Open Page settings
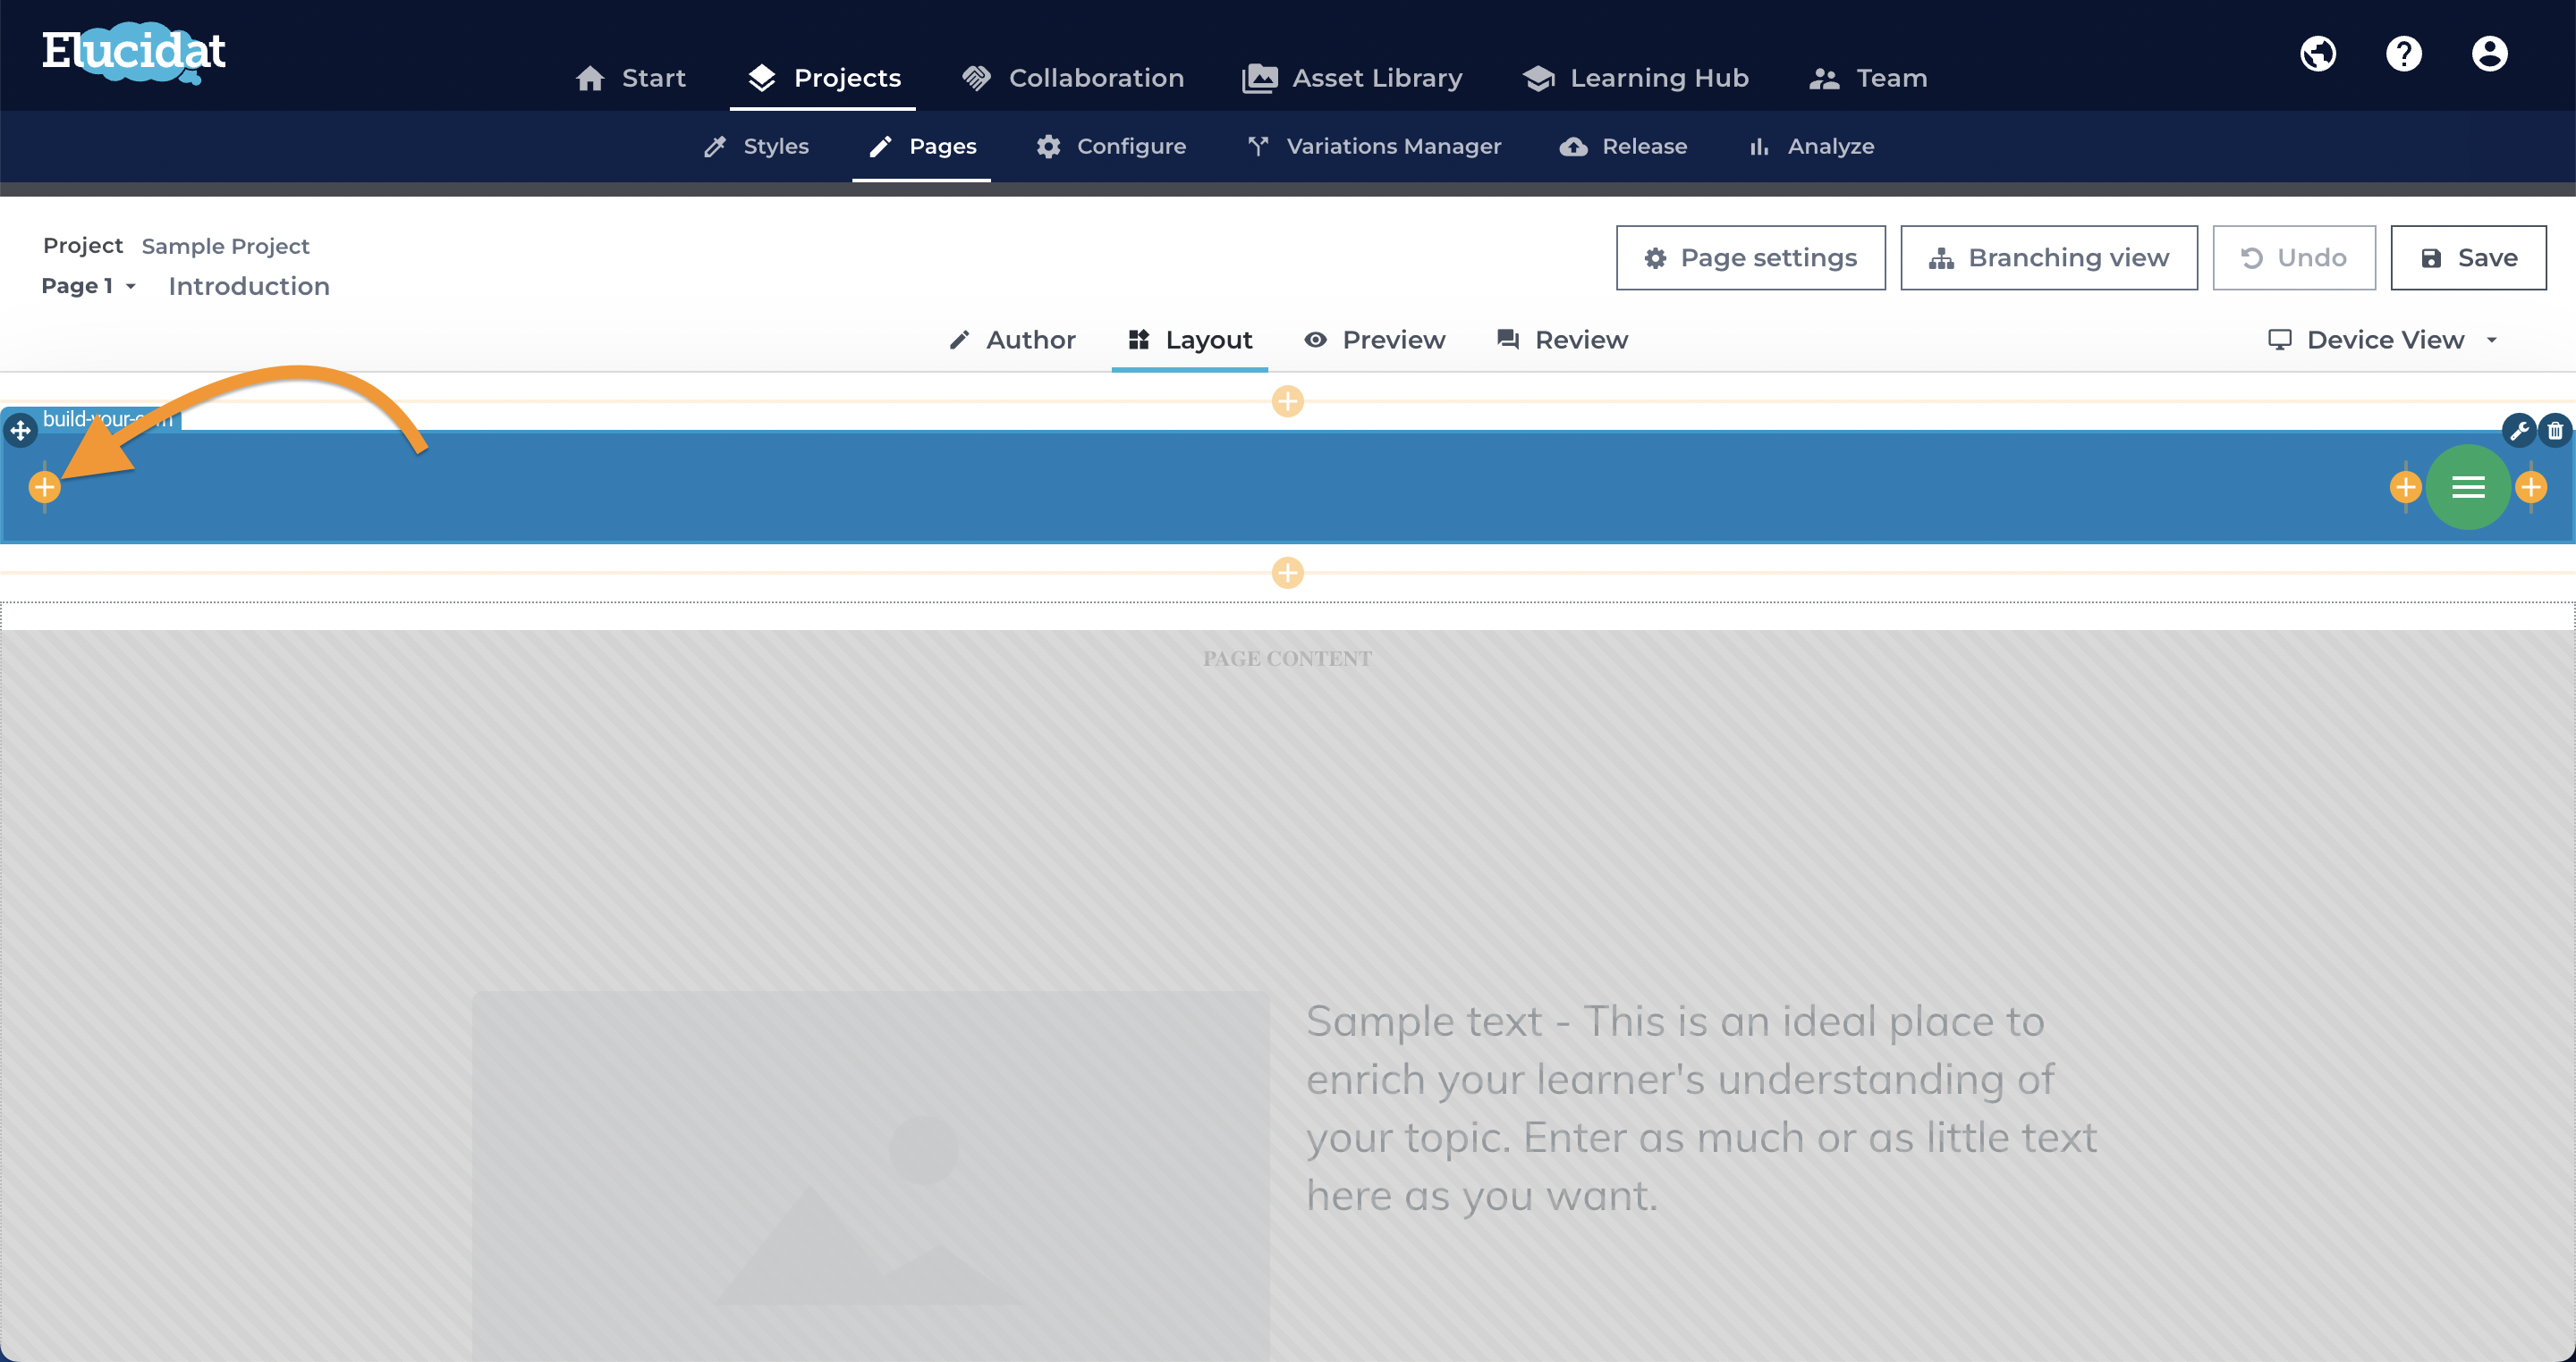The height and width of the screenshot is (1362, 2576). [x=1751, y=257]
